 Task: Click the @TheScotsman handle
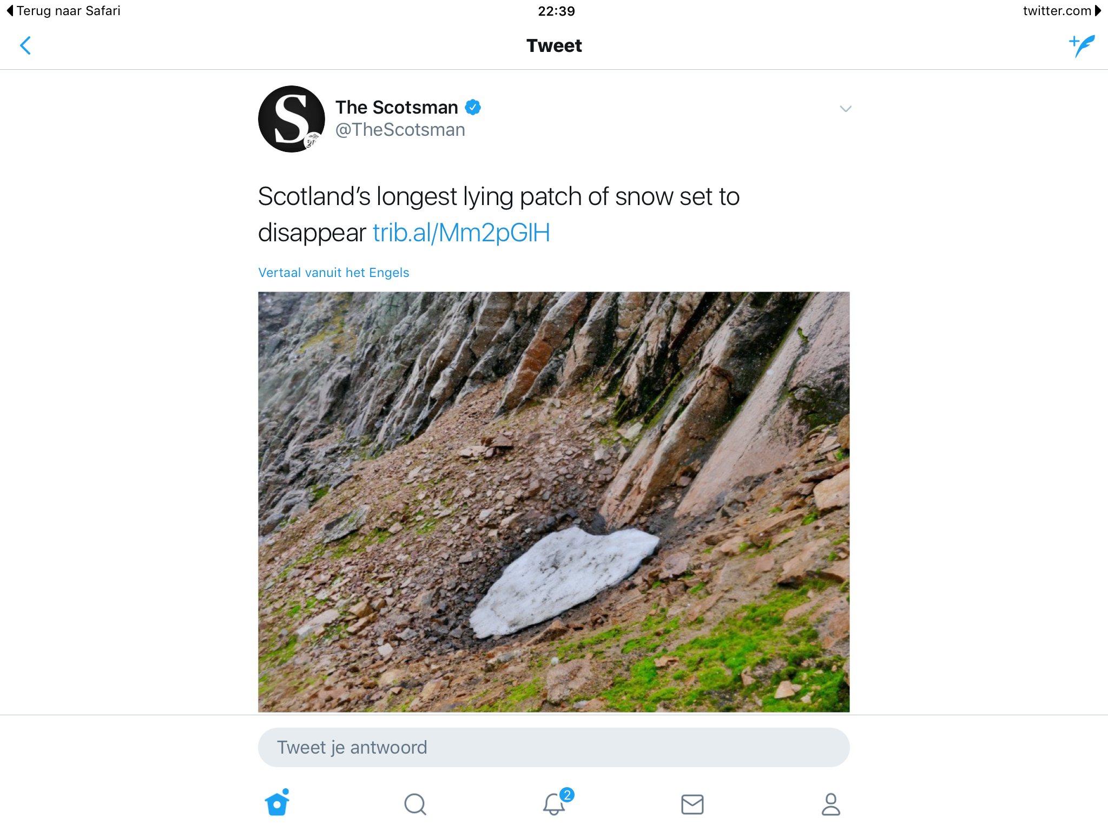[400, 130]
